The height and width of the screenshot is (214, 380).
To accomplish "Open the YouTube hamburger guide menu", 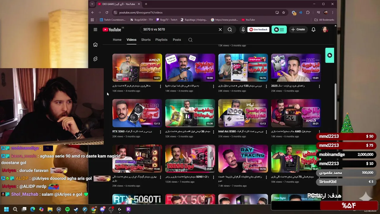I will point(95,29).
